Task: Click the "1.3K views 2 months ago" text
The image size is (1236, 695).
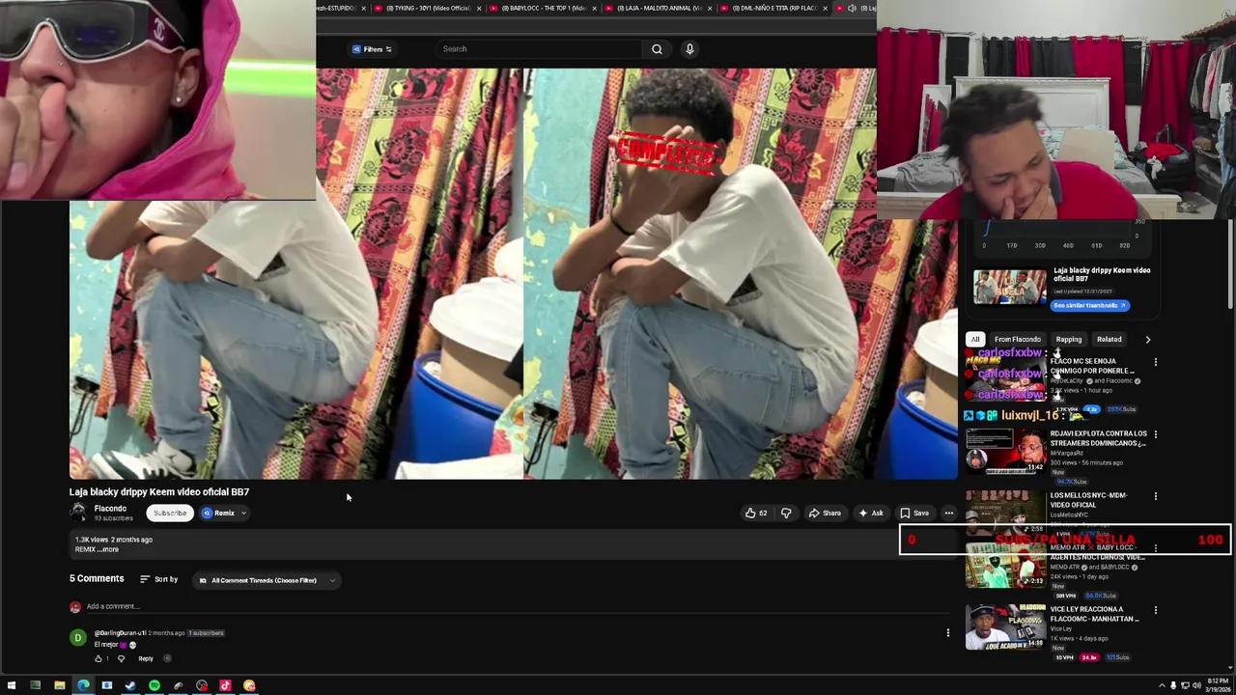Action: tap(114, 540)
